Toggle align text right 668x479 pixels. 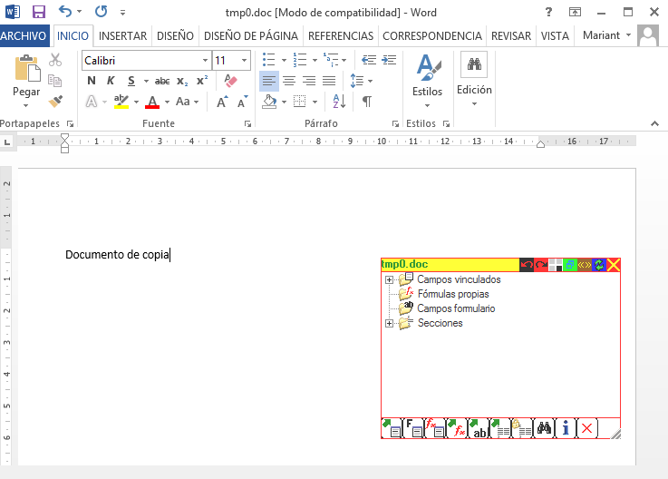click(309, 81)
